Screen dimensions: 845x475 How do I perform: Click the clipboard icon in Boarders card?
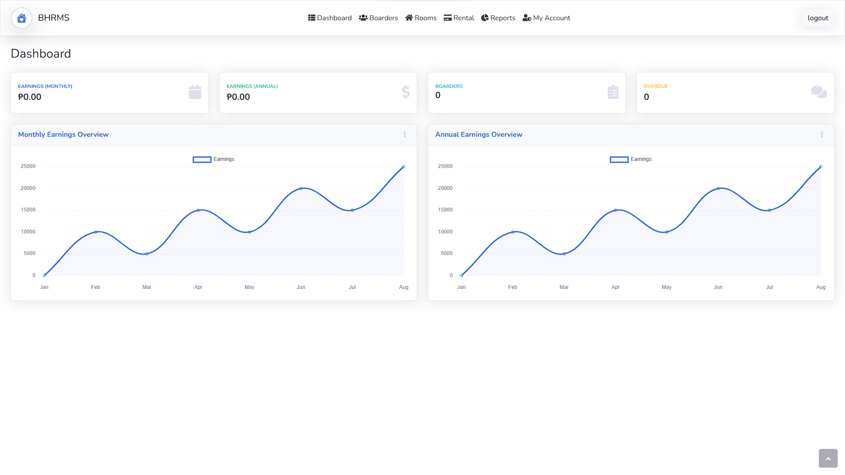[613, 92]
